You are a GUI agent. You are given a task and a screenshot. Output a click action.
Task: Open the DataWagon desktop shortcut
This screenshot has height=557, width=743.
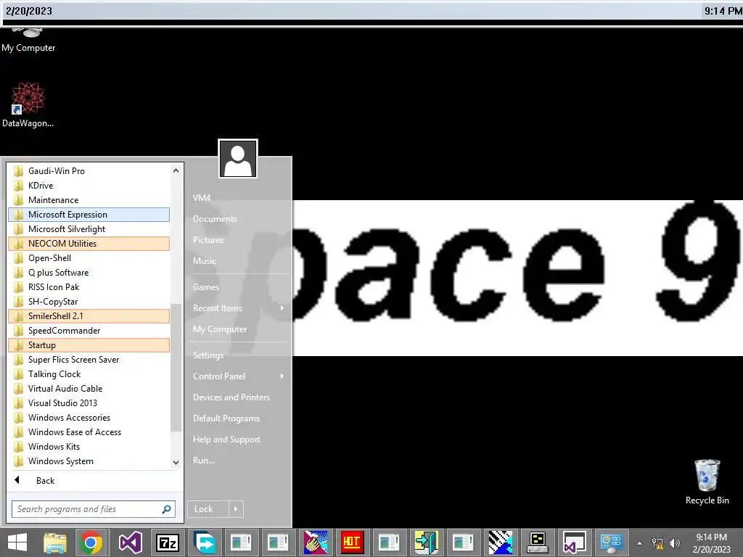pyautogui.click(x=28, y=104)
